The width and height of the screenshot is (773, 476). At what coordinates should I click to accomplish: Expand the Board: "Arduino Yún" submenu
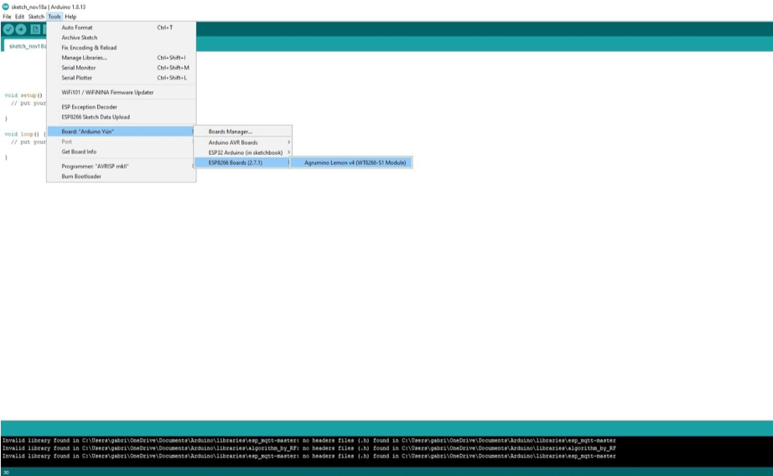click(x=122, y=132)
